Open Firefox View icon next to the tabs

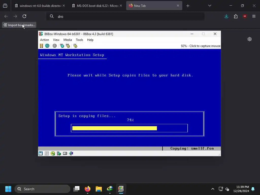(5, 6)
